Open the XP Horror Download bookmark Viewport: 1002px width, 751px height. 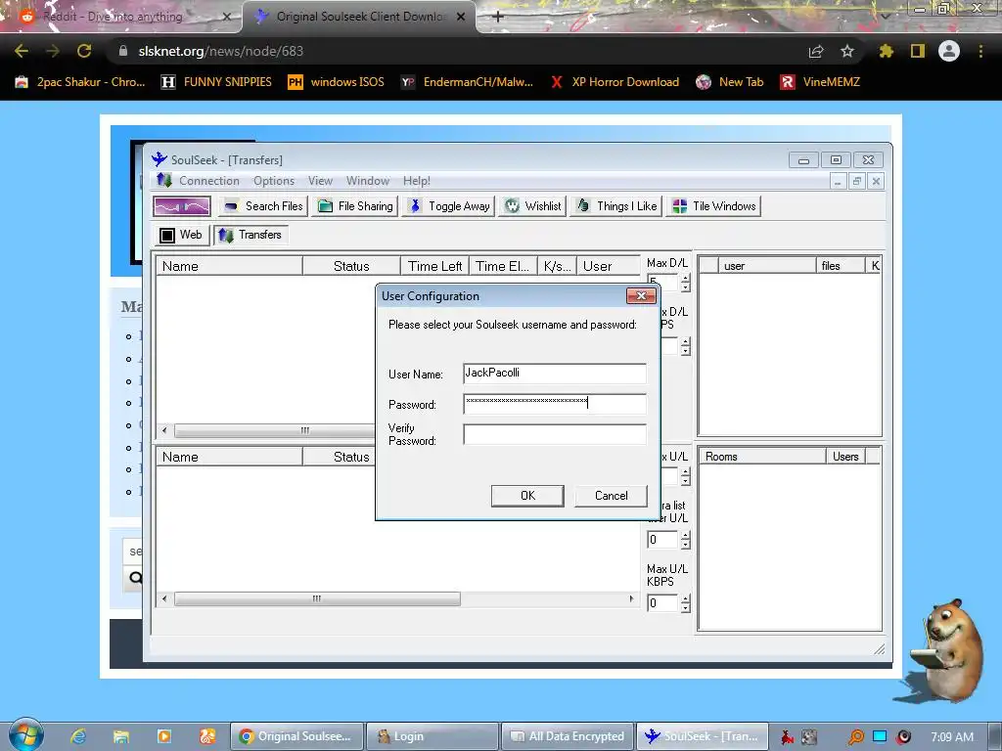pyautogui.click(x=615, y=82)
